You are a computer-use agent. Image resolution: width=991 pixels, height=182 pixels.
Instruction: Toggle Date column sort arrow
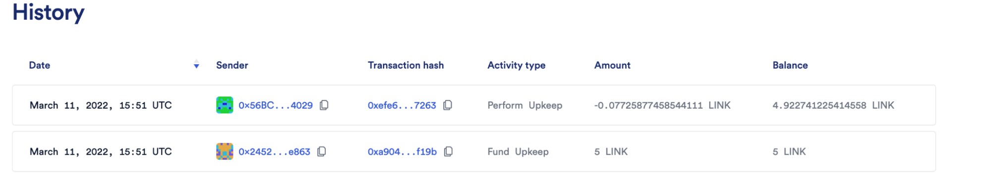tap(196, 65)
